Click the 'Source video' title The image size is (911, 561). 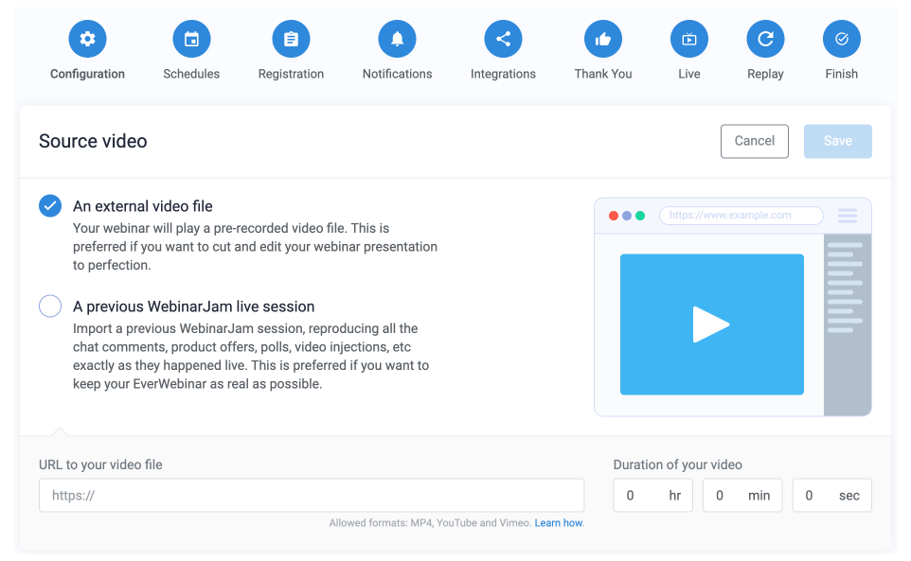point(93,141)
